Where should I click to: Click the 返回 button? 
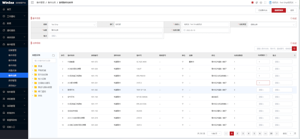(x=292, y=10)
